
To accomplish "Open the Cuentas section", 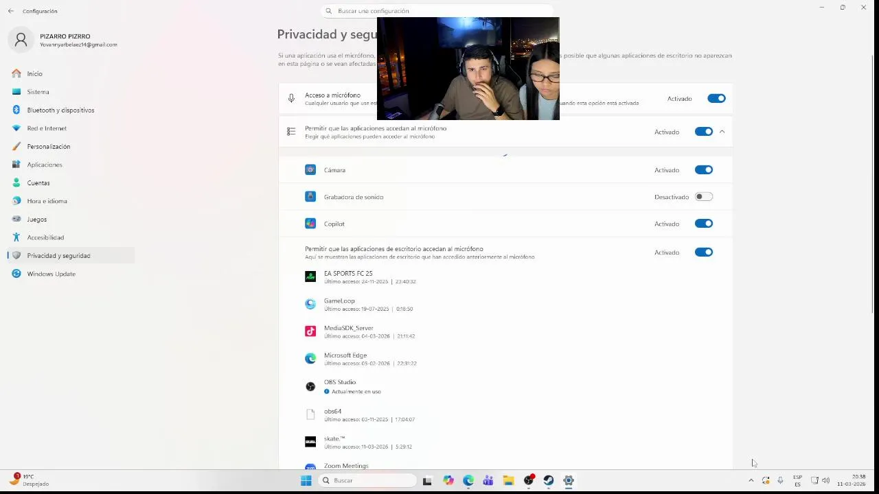I will [38, 183].
